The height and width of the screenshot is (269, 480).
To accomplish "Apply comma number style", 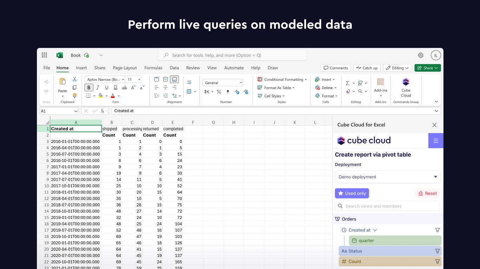I will pos(228,92).
